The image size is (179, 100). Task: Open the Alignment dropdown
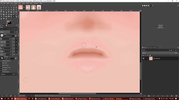(9, 74)
